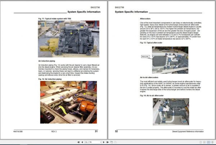Click the Aftercooler callout label

(145, 56)
